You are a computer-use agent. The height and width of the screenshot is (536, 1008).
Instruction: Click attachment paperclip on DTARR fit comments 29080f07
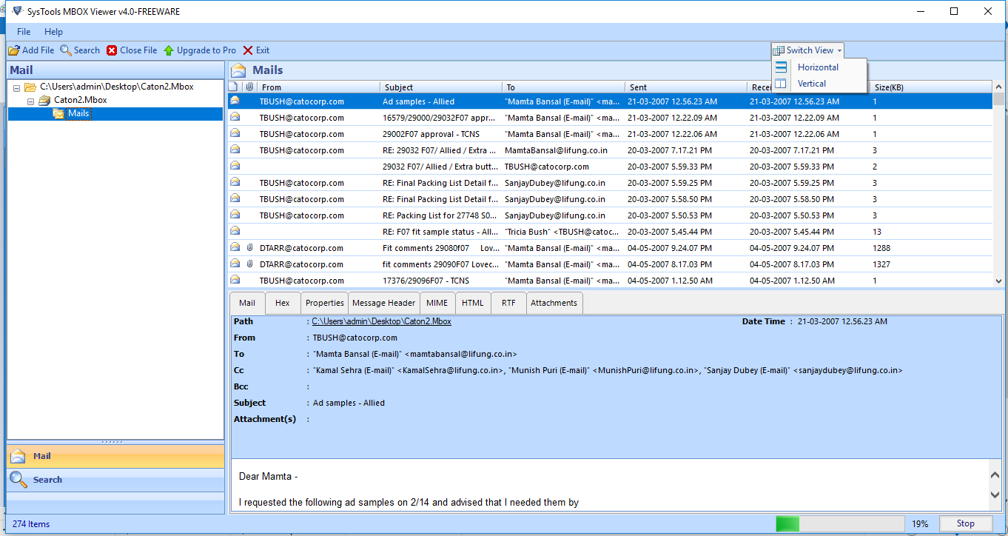tap(249, 248)
